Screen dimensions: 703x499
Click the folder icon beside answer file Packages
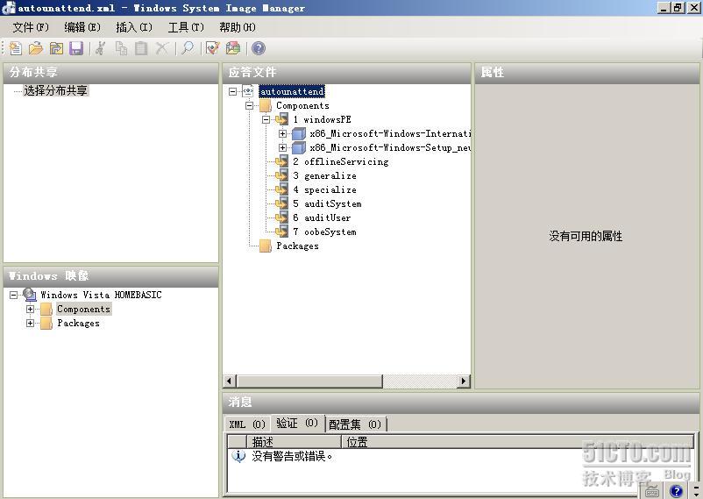click(x=266, y=246)
